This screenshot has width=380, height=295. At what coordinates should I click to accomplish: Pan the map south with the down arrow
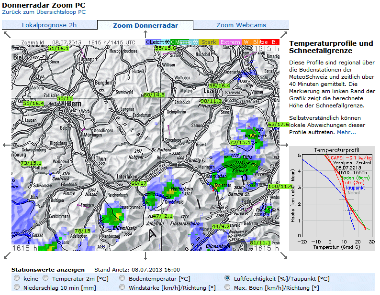(145, 255)
